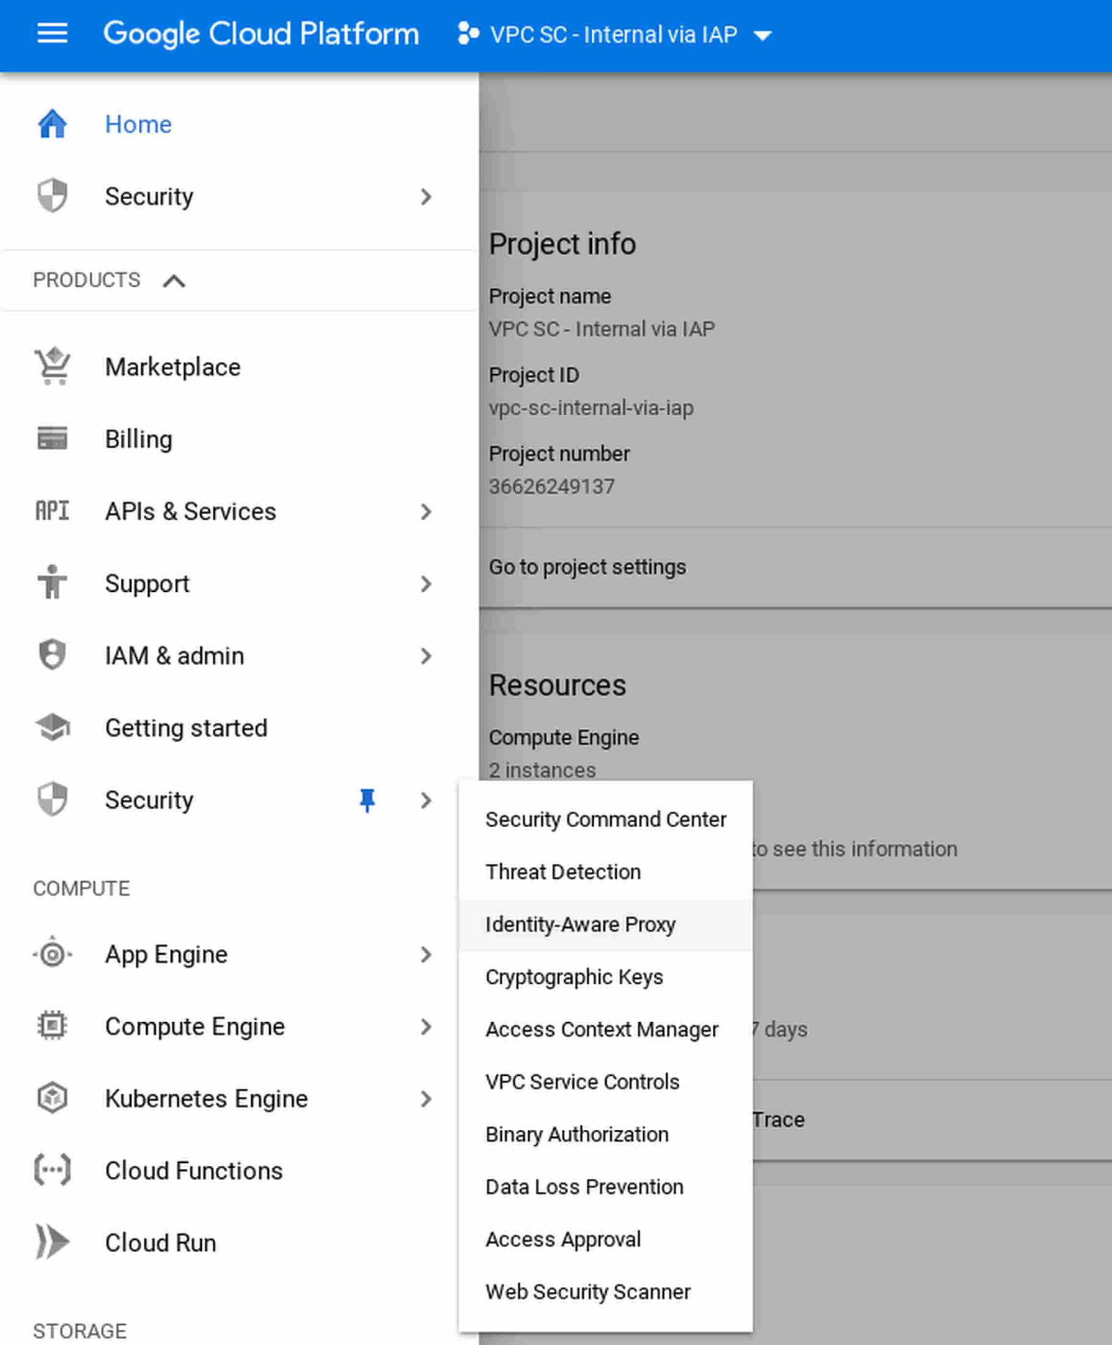
Task: Open Cloud Functions label in menu
Action: point(194,1171)
